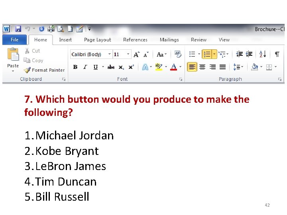287x215 pixels.
Task: Go to the Mailings tab
Action: pos(169,40)
